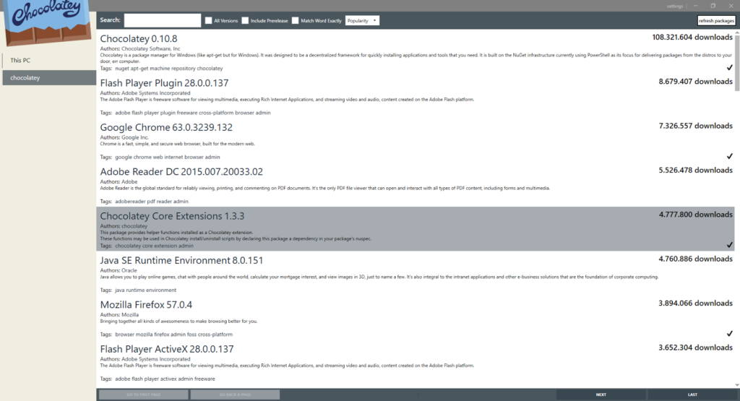Select Flash Player Plugin 28.0.0.137 package
Image resolution: width=740 pixels, height=401 pixels.
(164, 83)
